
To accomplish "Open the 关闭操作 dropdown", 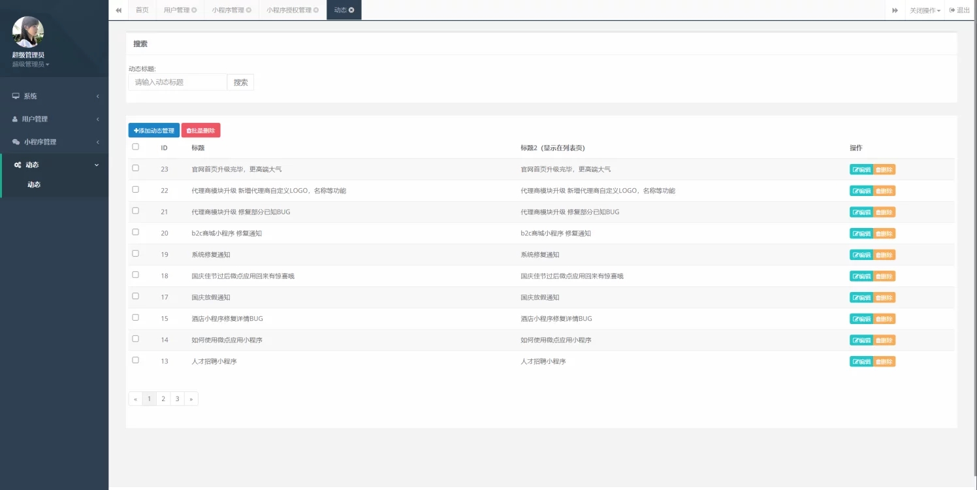I will pos(925,10).
